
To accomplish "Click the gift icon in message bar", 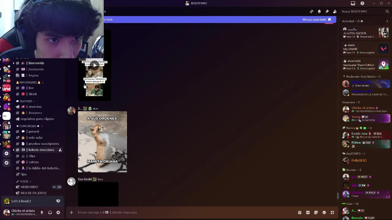I will coord(300,212).
